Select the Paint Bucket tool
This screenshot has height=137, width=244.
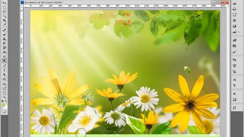click(4, 52)
